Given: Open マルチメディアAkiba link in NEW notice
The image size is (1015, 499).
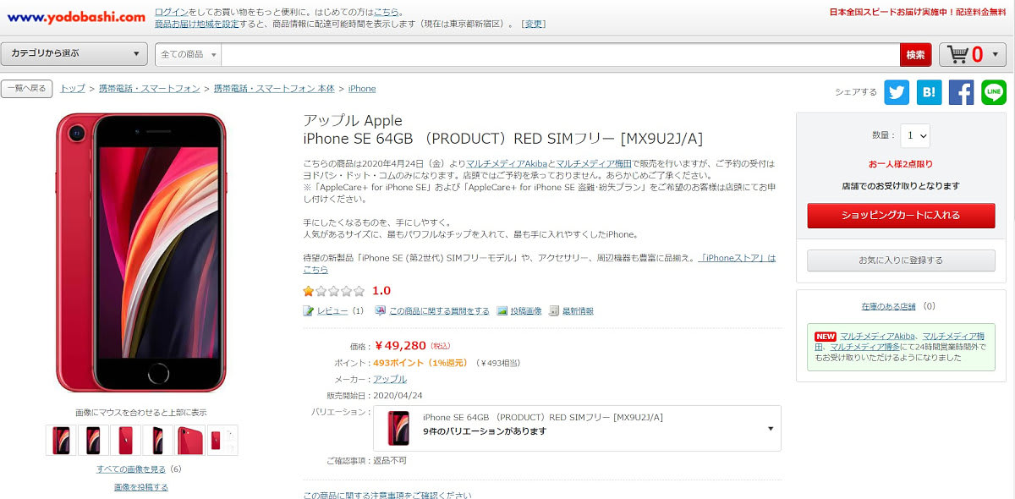Looking at the screenshot, I should 878,336.
